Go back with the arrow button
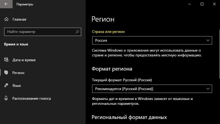 [x=6, y=4]
